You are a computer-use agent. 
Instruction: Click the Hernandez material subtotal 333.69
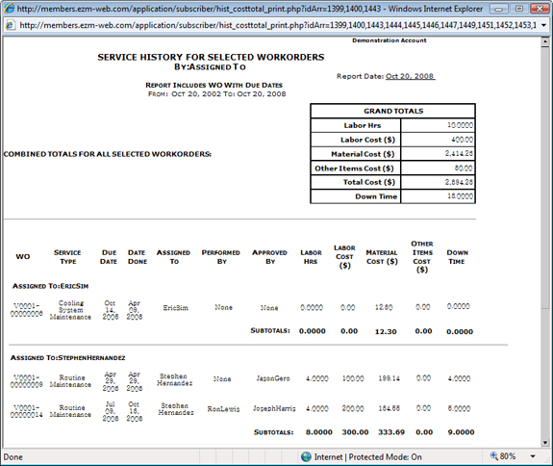pos(391,432)
